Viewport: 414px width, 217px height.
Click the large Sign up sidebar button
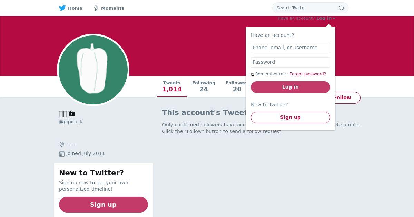point(103,205)
